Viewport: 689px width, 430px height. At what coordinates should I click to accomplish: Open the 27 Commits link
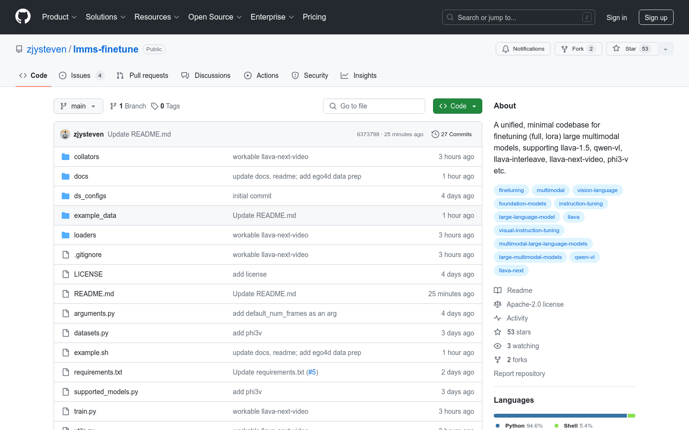[x=452, y=134]
